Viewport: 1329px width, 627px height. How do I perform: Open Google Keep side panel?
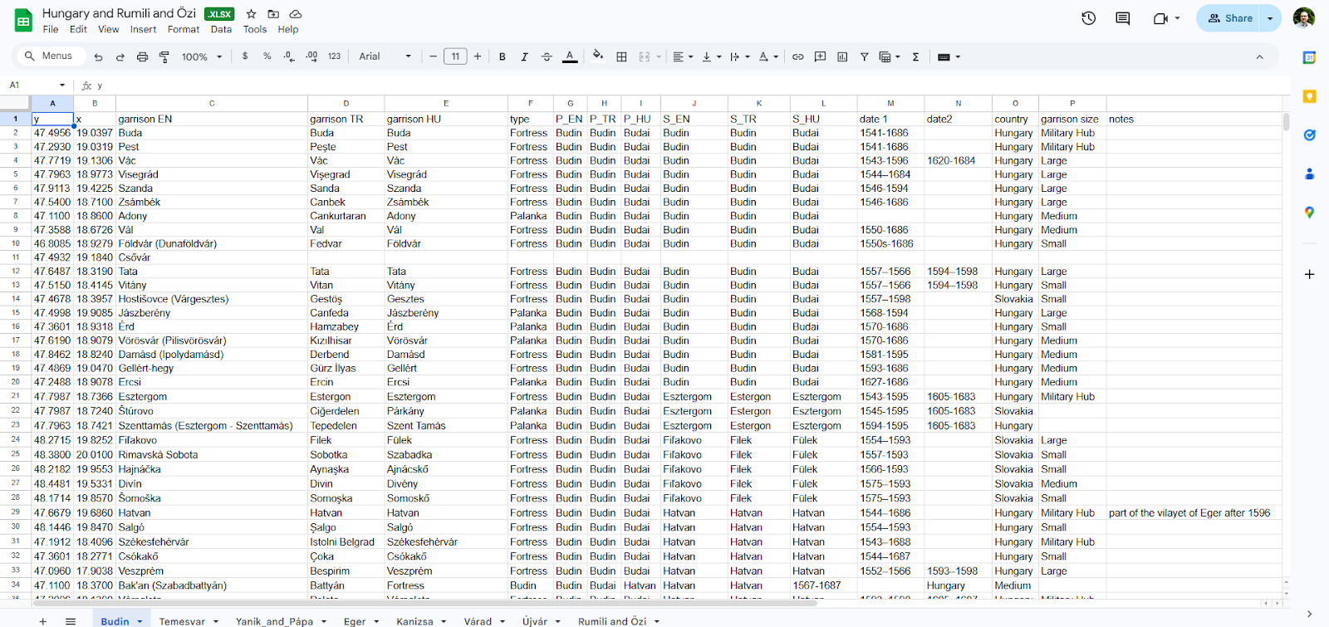point(1309,96)
